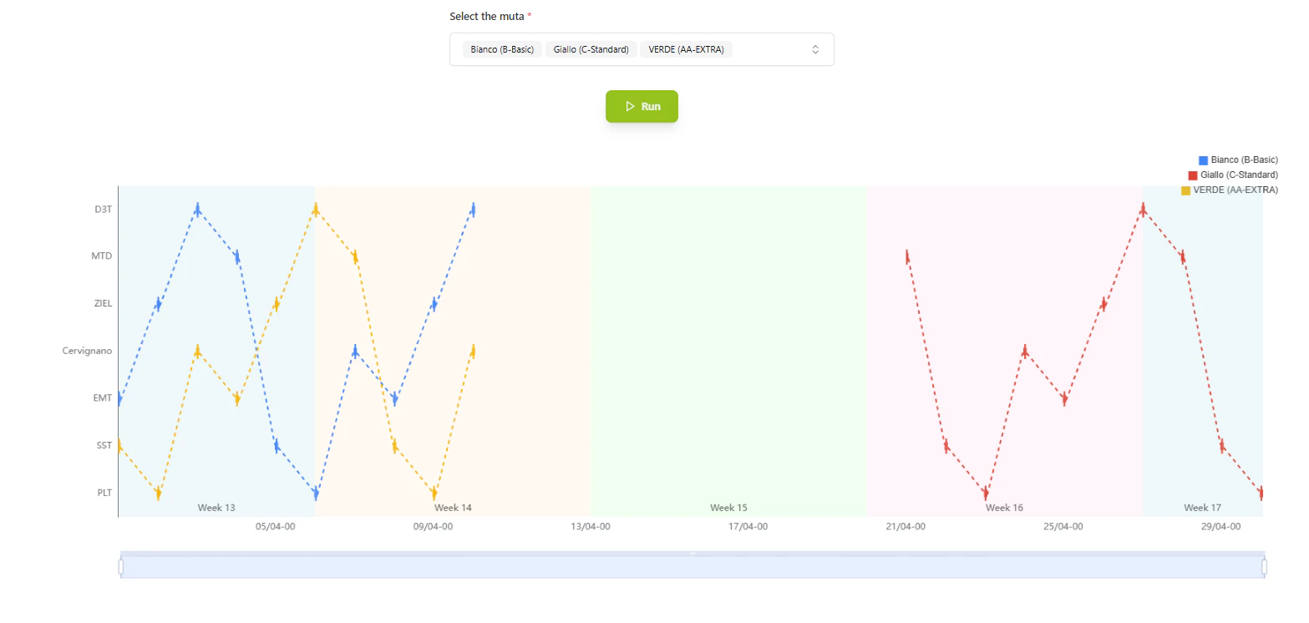
Task: Click the Run button
Action: pyautogui.click(x=642, y=106)
